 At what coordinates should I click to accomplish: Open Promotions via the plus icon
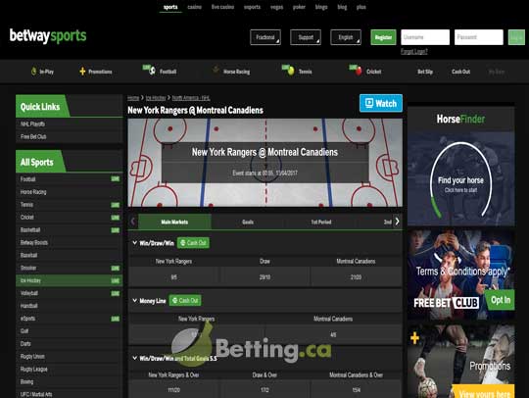coord(82,72)
